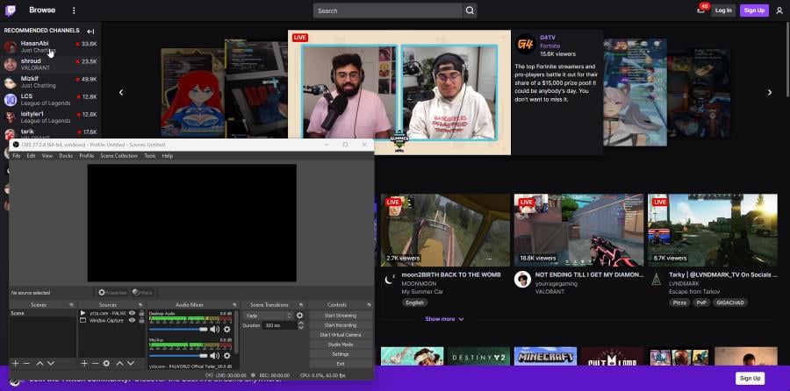Go to previous carousel stream on Twitch

(x=121, y=93)
